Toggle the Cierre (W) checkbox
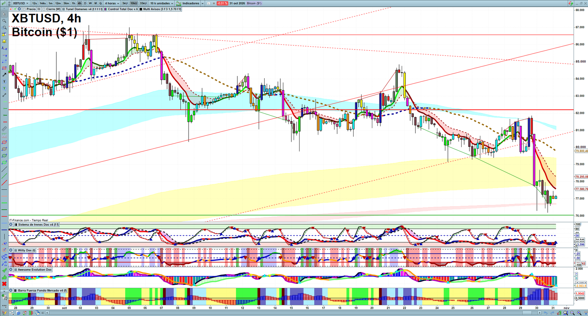 pos(44,9)
